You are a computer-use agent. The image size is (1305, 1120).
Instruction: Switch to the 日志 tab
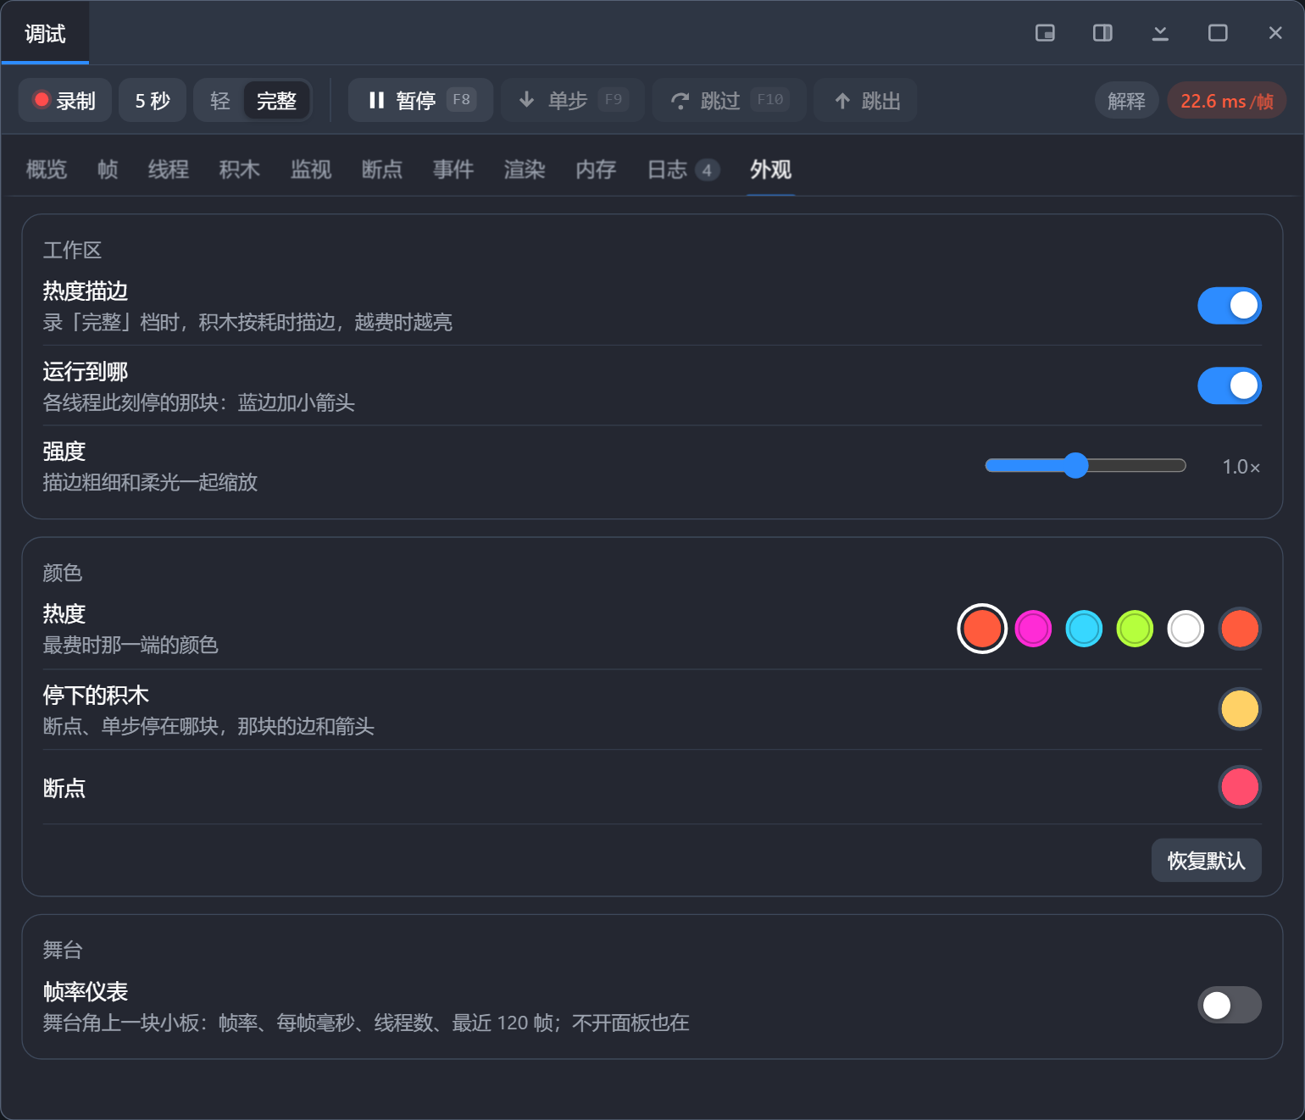[x=683, y=169]
